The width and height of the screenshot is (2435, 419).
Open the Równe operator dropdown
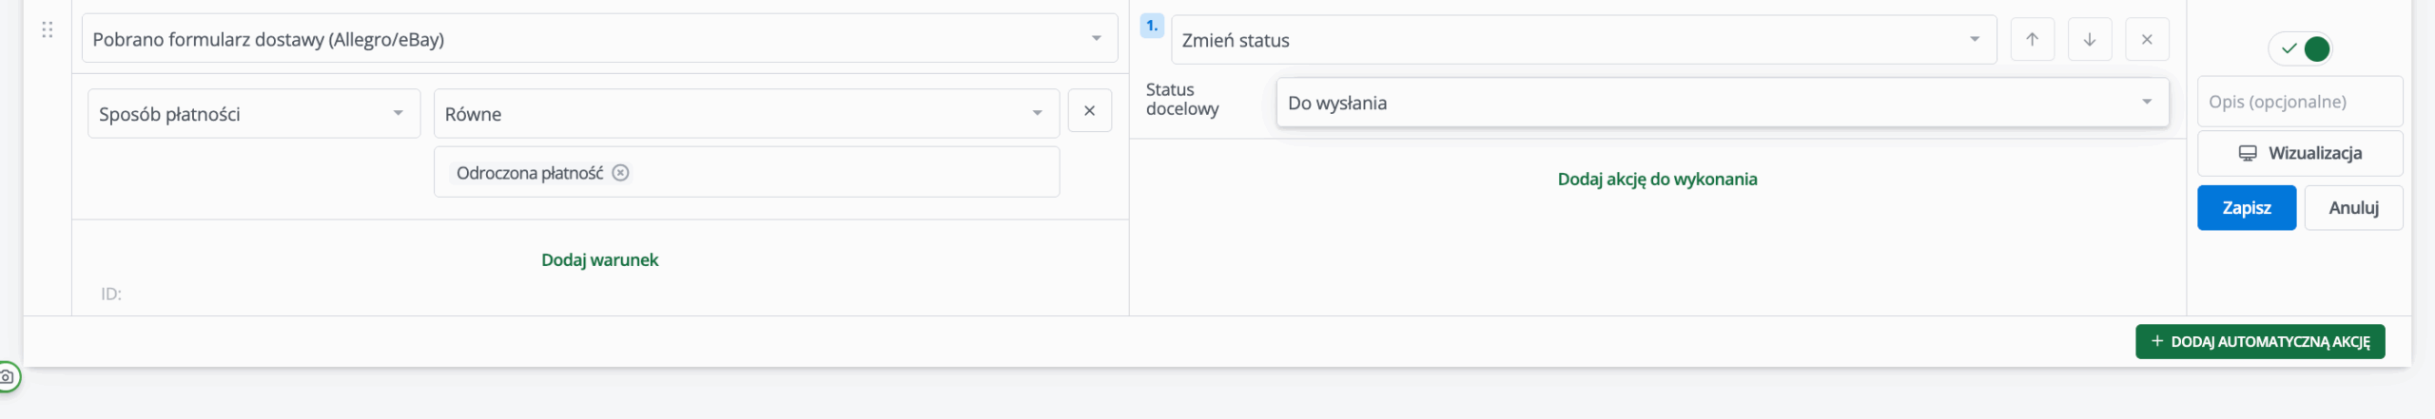click(746, 114)
